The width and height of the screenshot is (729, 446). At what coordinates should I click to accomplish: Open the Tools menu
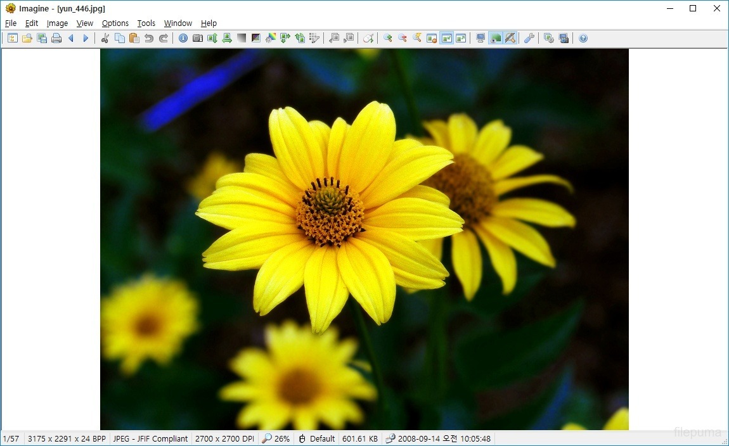146,23
